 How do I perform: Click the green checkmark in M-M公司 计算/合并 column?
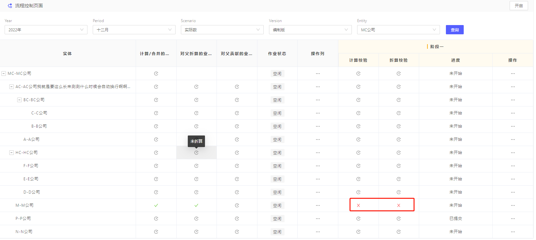click(156, 205)
